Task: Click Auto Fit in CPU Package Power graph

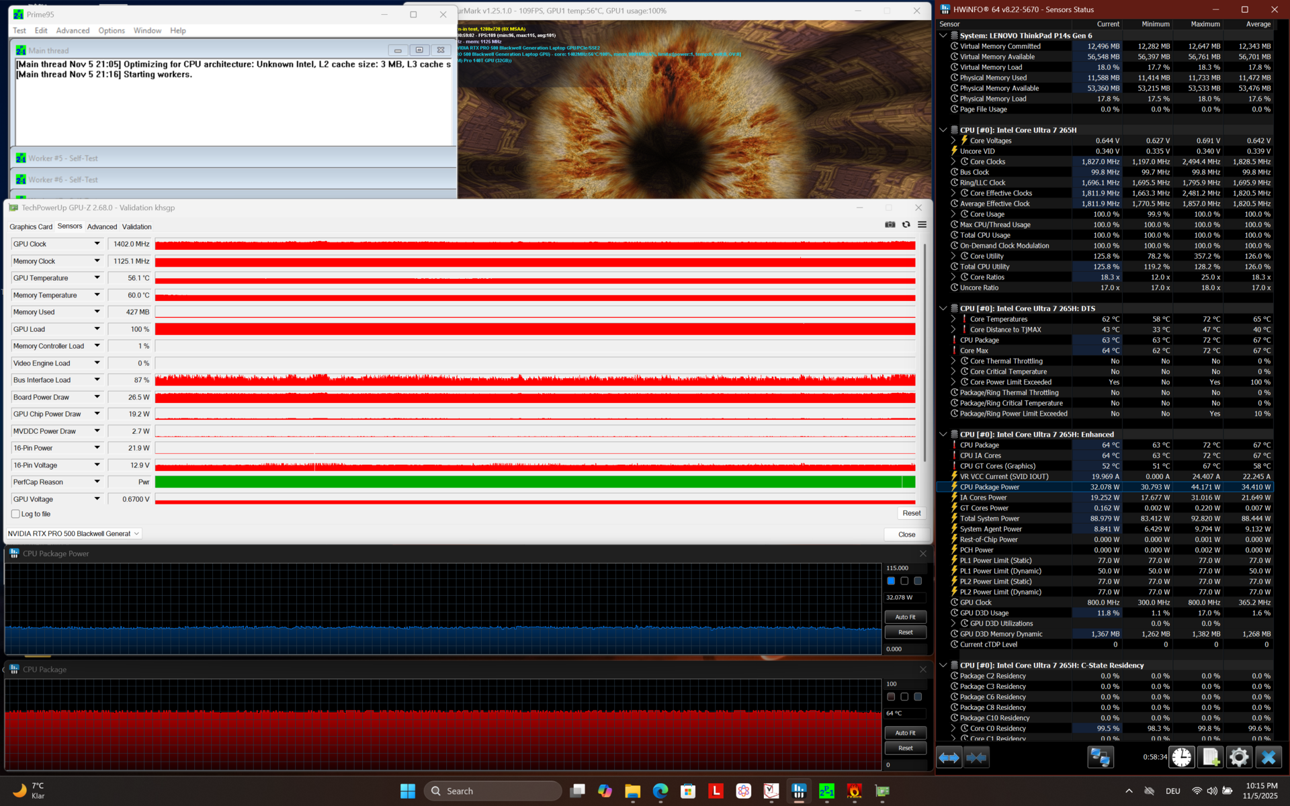Action: click(905, 617)
